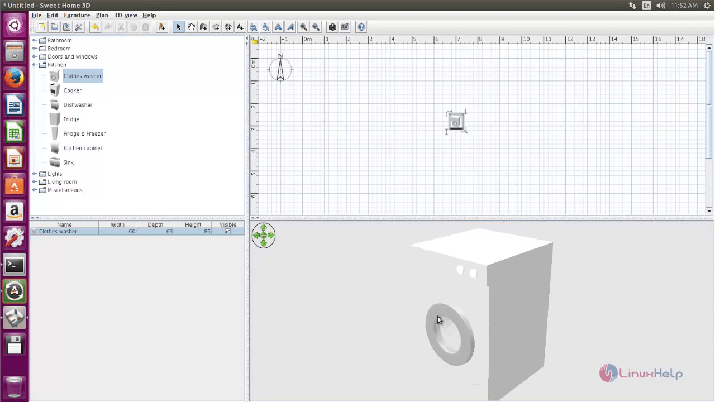Sort by Width column header
Image resolution: width=715 pixels, height=402 pixels.
point(117,224)
